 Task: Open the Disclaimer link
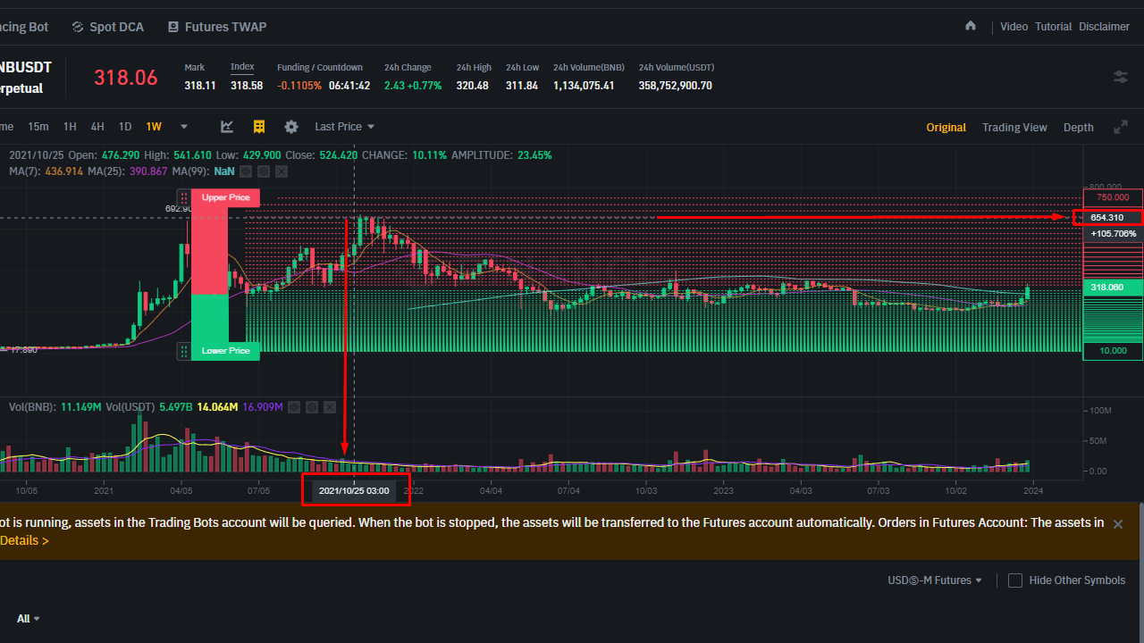1104,27
